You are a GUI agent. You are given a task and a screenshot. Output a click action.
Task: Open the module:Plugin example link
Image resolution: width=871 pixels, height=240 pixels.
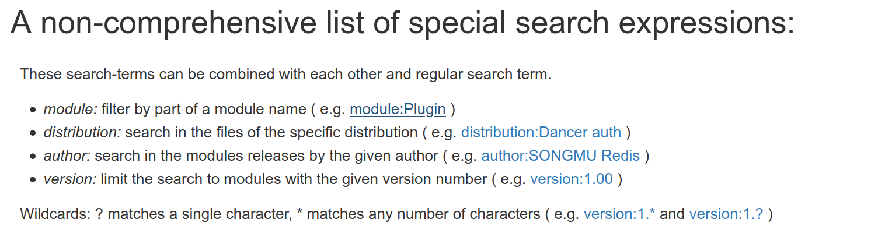pos(398,109)
